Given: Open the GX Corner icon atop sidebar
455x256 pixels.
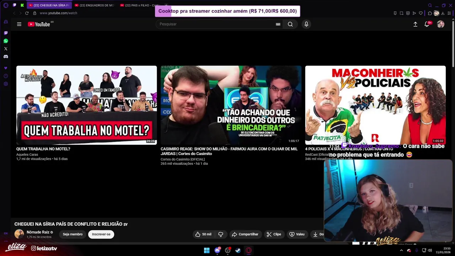Looking at the screenshot, I should 6,22.
